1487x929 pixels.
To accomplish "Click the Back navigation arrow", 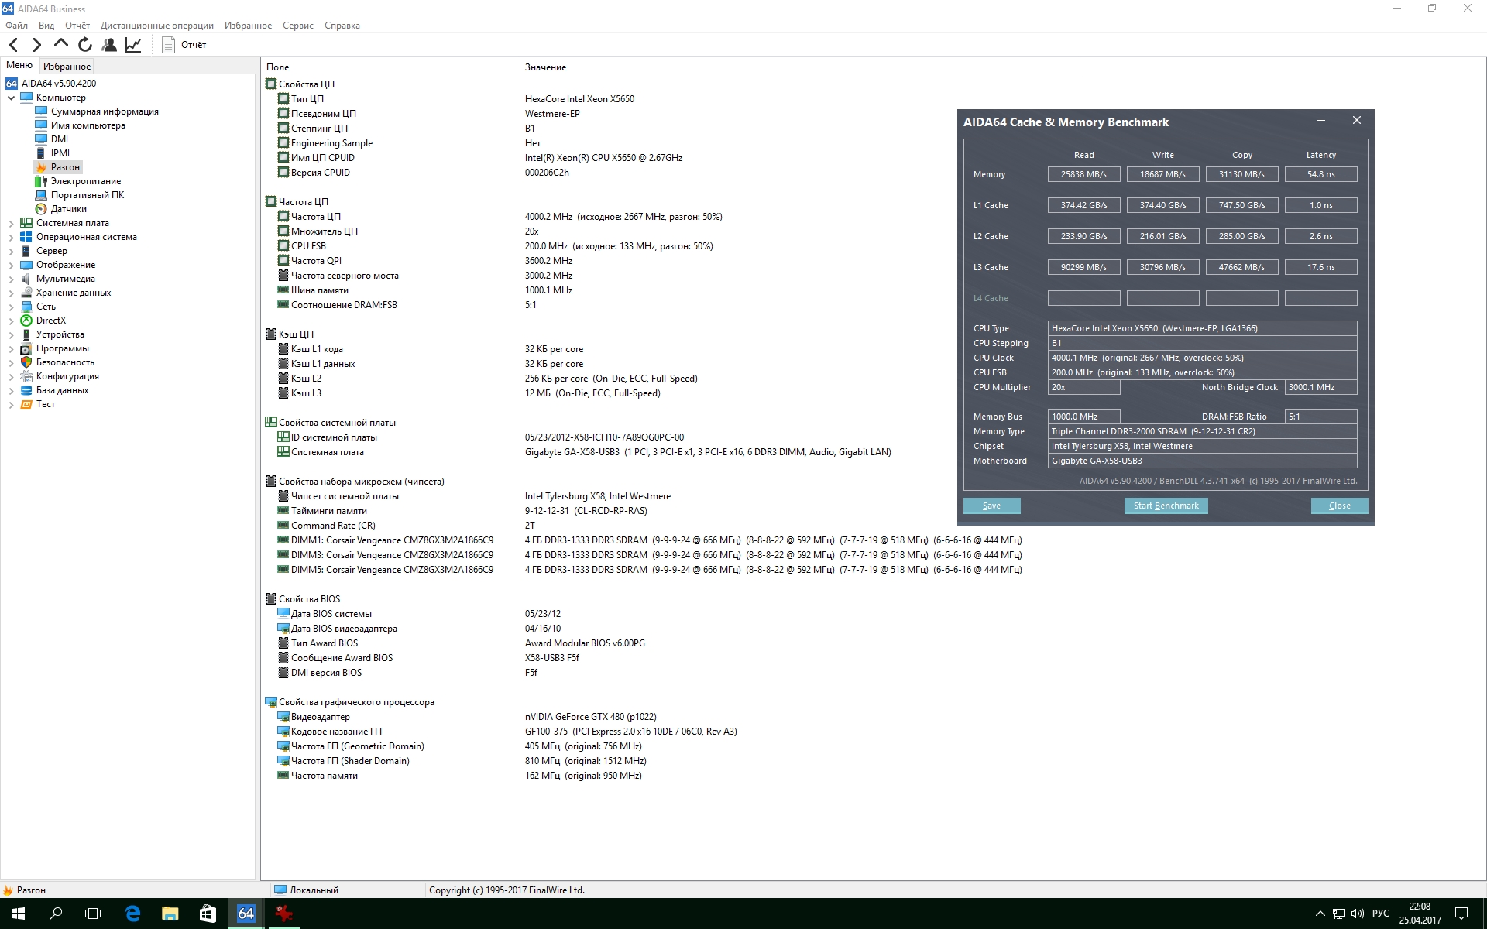I will point(13,45).
